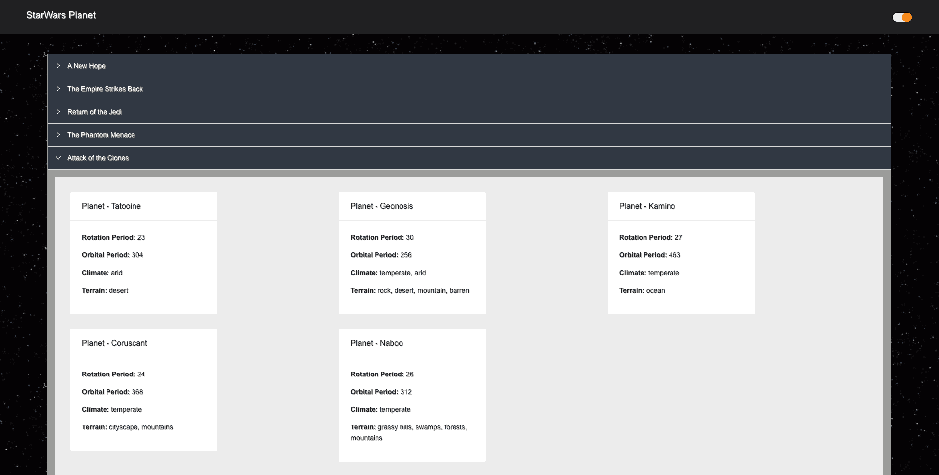Click Tatooine's Orbital Period: 304

(x=112, y=255)
